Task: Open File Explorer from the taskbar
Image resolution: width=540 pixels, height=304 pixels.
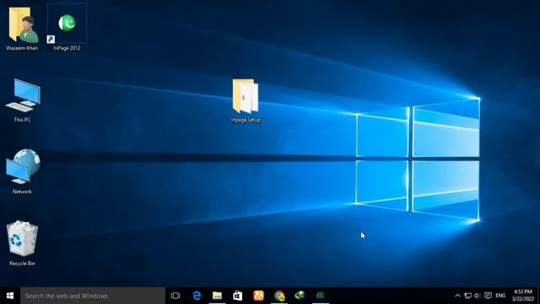Action: pyautogui.click(x=217, y=296)
